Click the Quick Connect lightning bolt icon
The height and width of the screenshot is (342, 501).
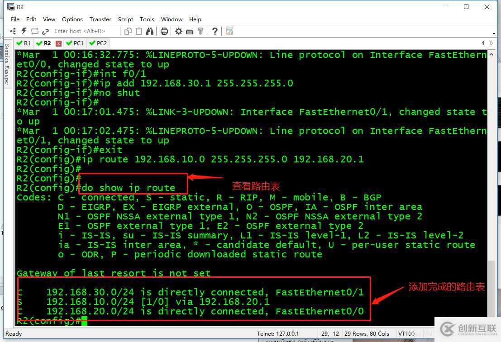click(23, 31)
